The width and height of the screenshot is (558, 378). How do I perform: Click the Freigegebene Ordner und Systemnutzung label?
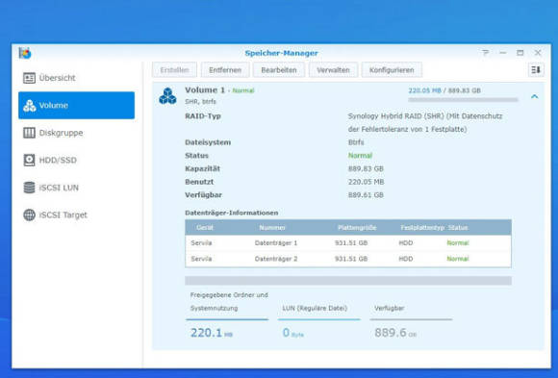click(229, 301)
